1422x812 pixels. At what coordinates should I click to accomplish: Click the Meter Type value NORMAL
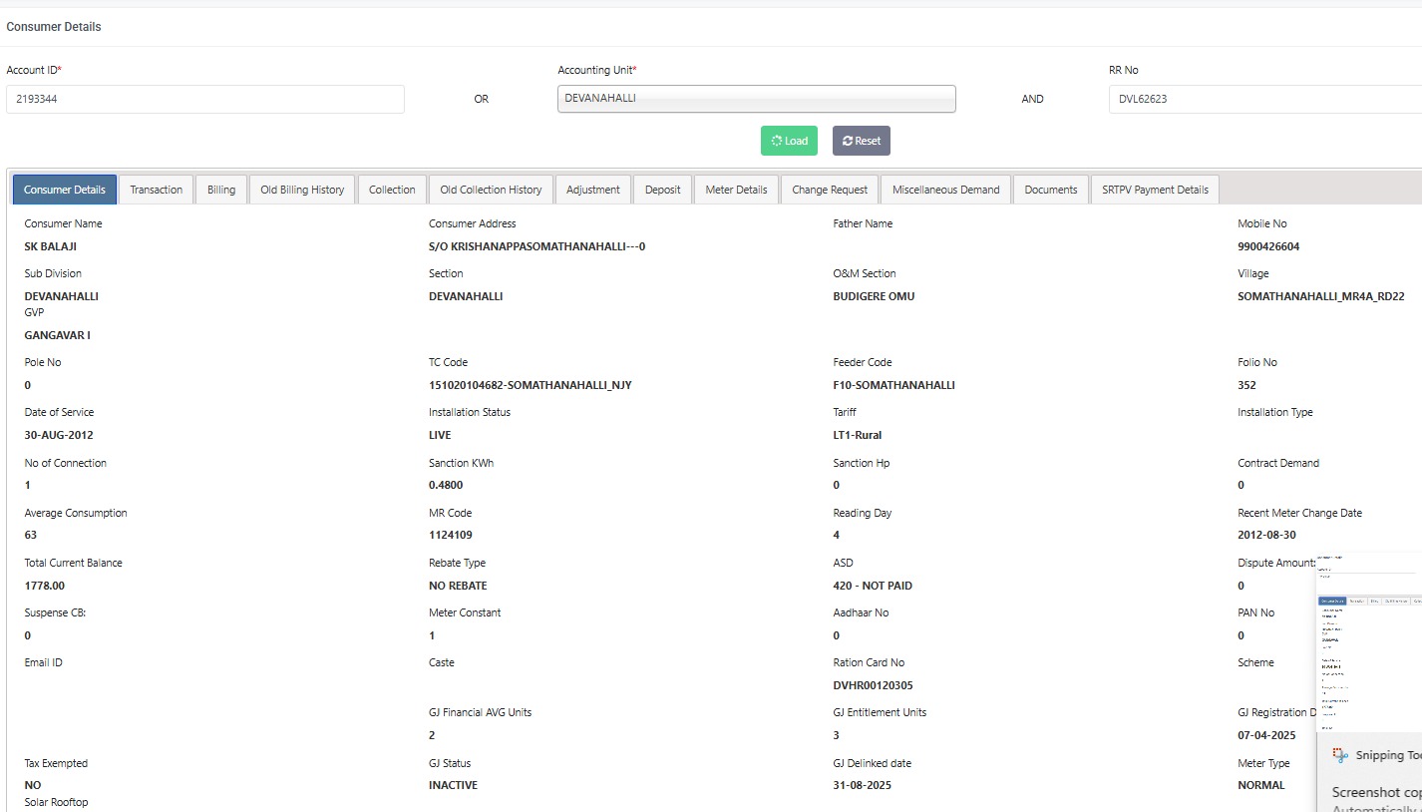tap(1261, 785)
